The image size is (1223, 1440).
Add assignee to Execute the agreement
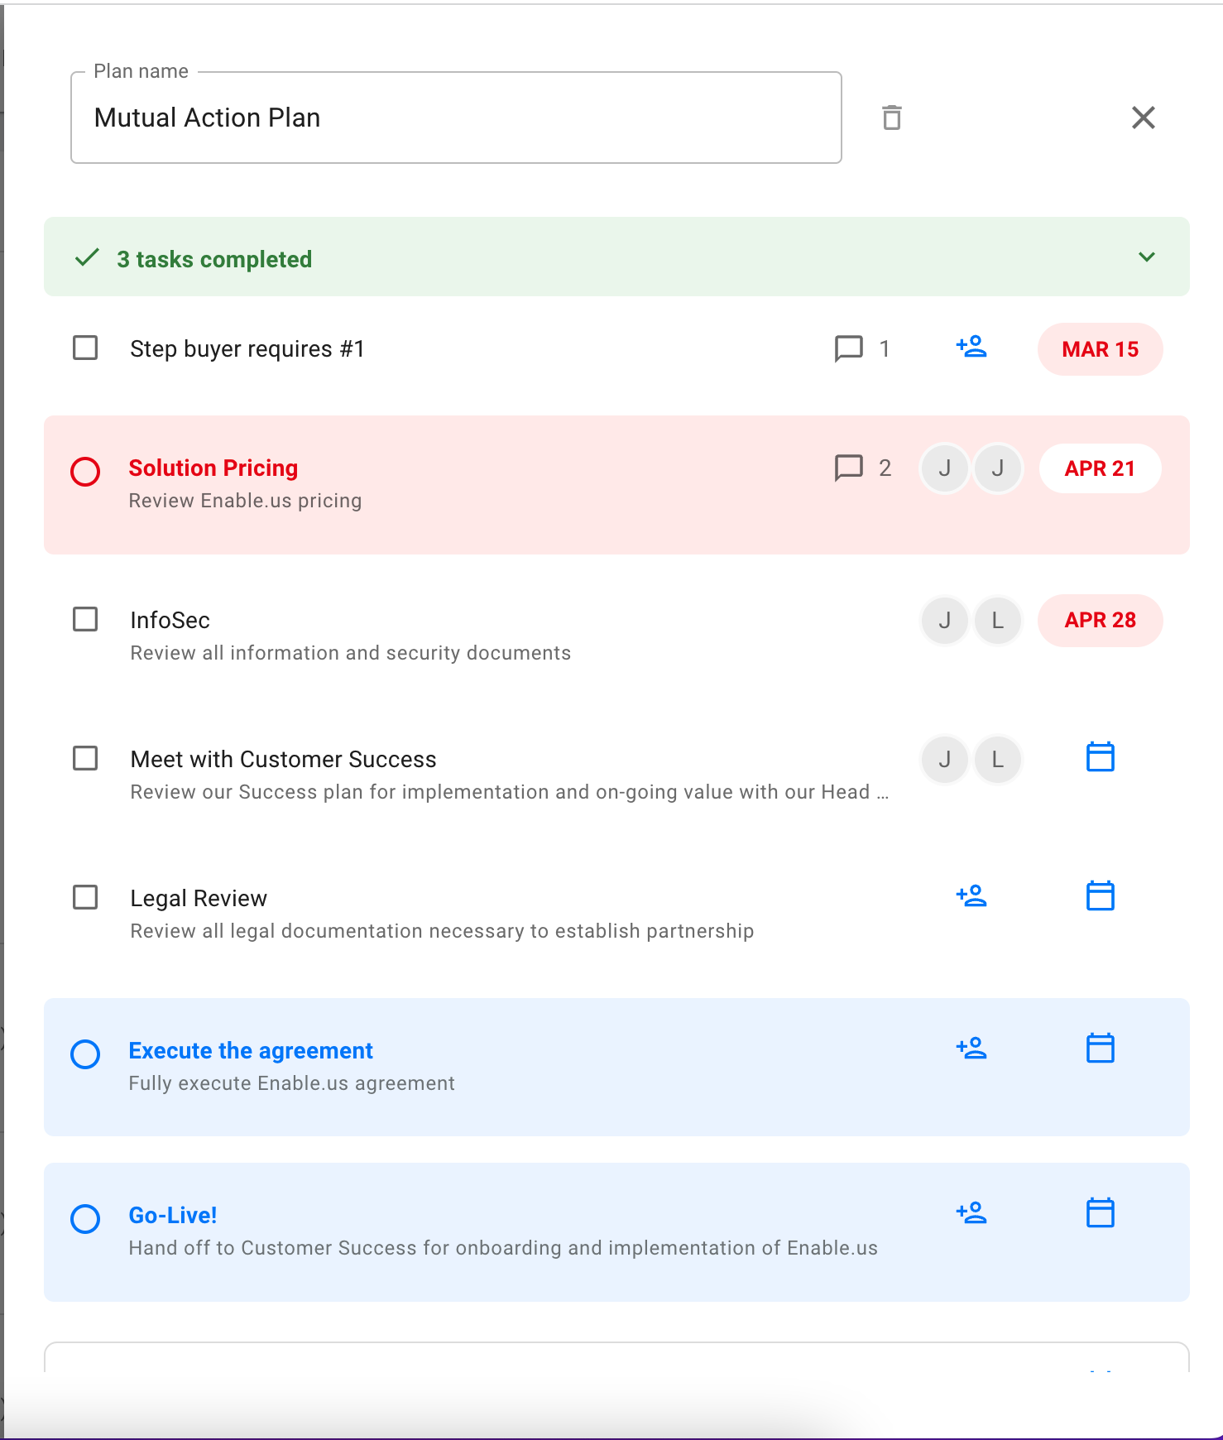971,1048
